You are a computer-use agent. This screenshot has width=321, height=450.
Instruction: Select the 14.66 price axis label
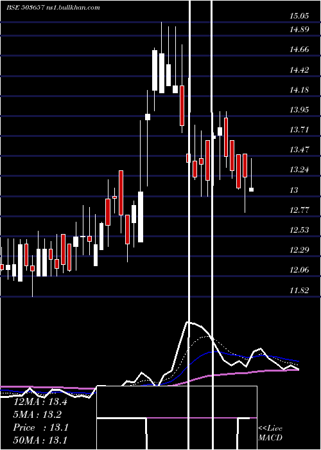tap(299, 50)
